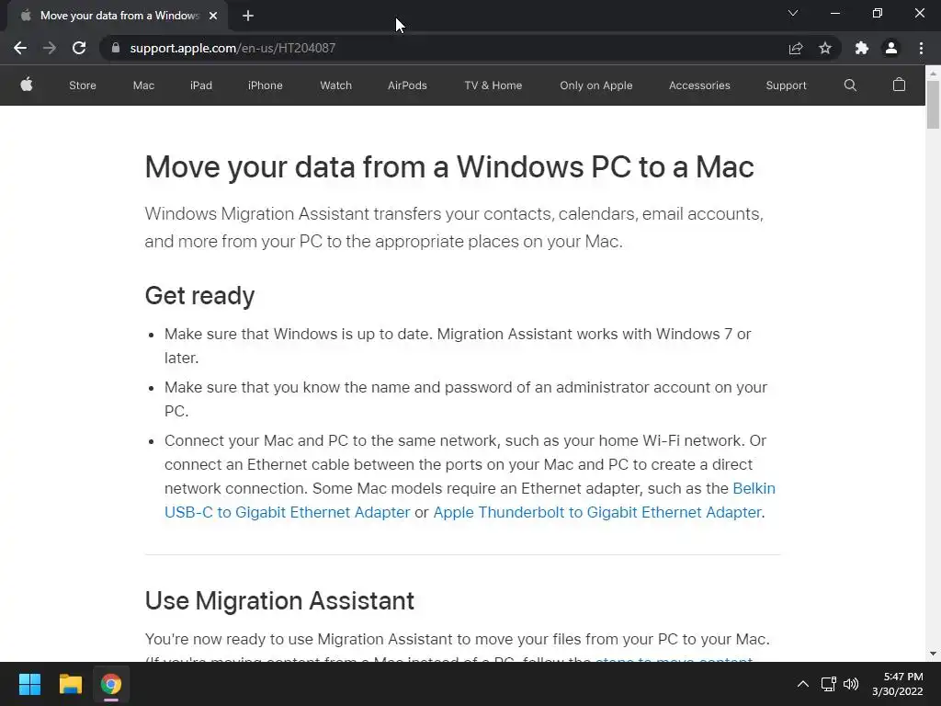941x706 pixels.
Task: Select Watch in Apple navigation
Action: coord(336,85)
